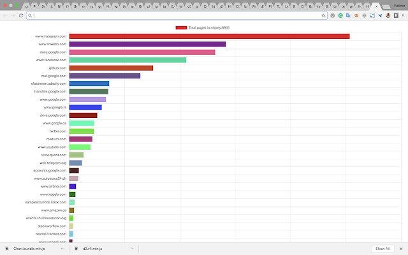Click Show All downloads button

[x=382, y=249]
